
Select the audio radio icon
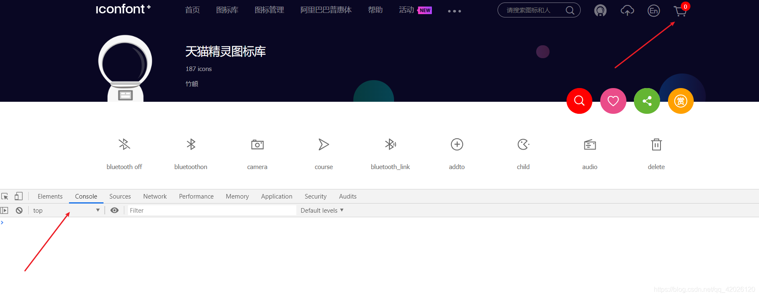pos(590,145)
